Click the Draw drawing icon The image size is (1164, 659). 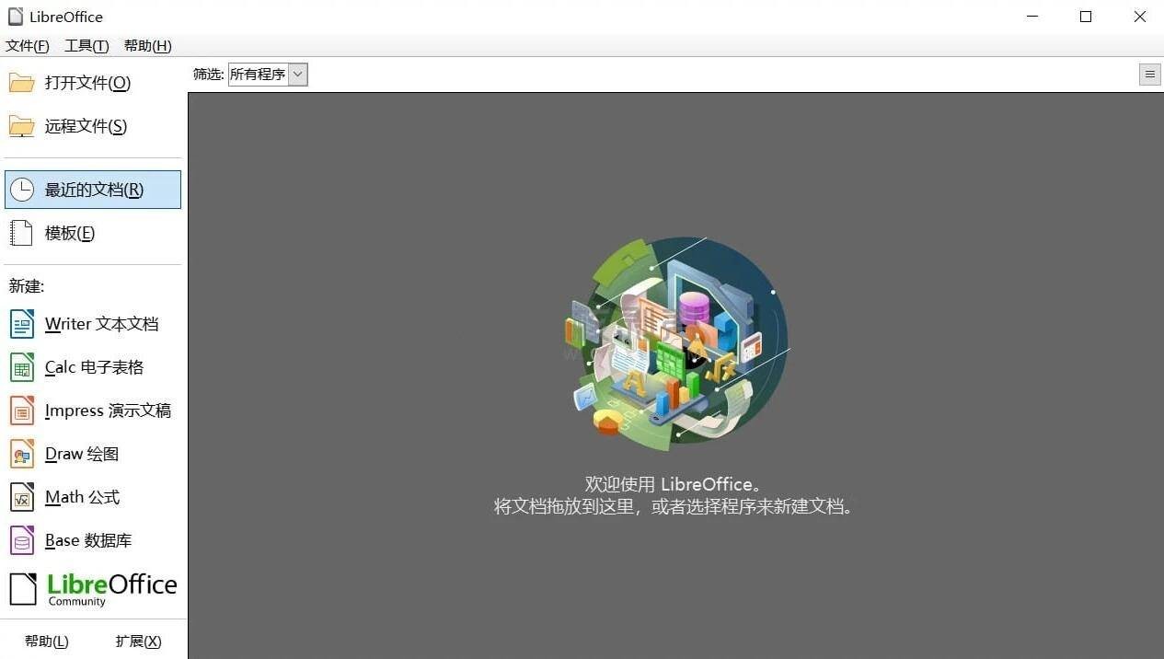click(22, 454)
